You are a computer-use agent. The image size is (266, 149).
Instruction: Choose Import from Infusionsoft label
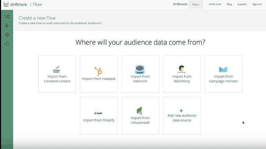140,120
